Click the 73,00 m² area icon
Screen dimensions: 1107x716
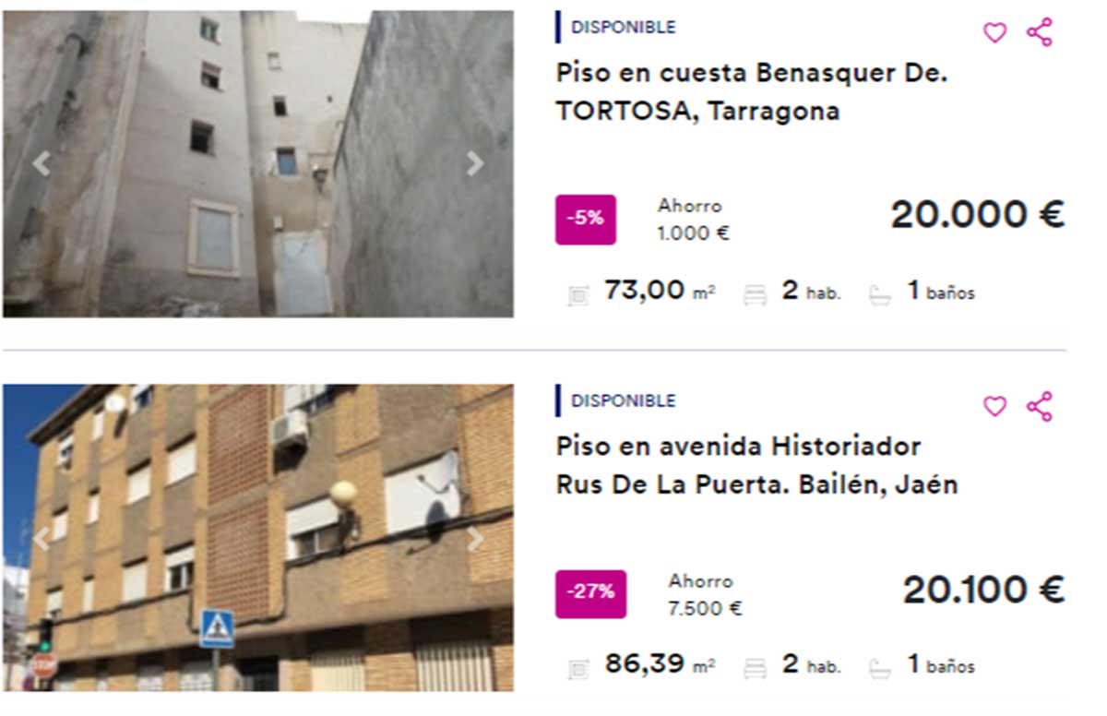pos(578,295)
